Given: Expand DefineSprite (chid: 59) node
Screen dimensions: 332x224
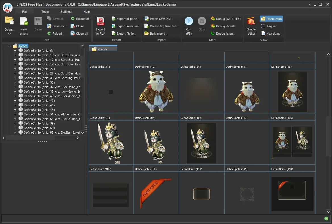Looking at the screenshot, I should 15,123.
